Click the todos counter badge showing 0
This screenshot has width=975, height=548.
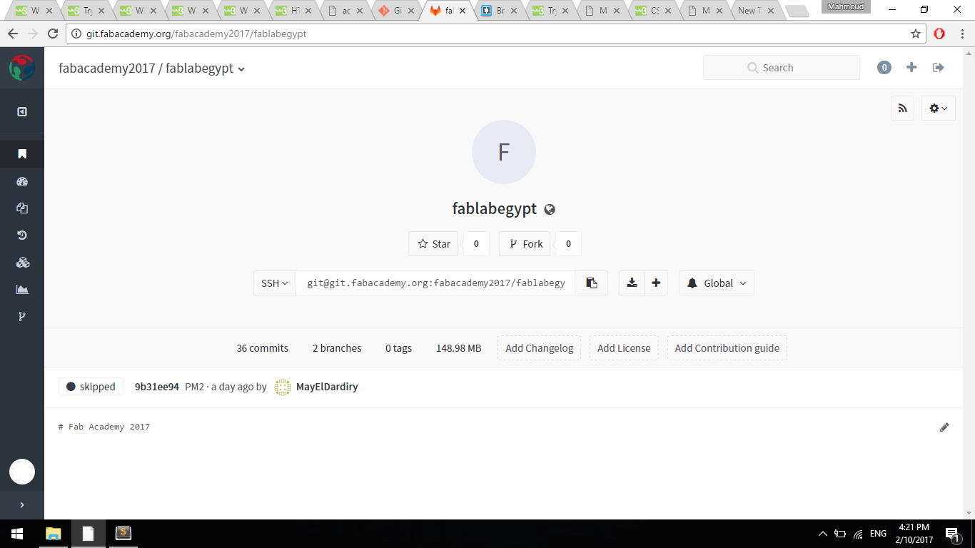click(x=884, y=68)
